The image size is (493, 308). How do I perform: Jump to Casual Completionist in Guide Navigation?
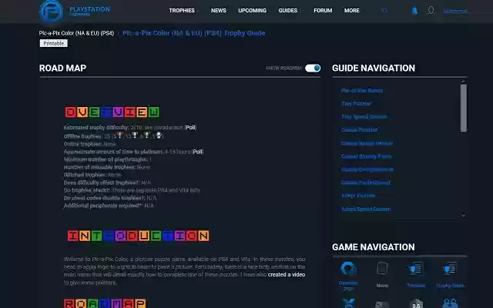367,169
